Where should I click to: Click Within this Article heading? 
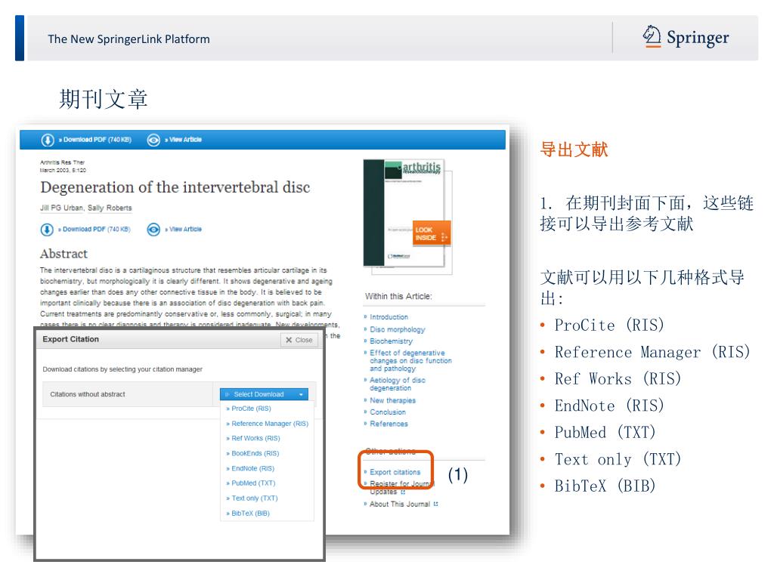tap(398, 296)
